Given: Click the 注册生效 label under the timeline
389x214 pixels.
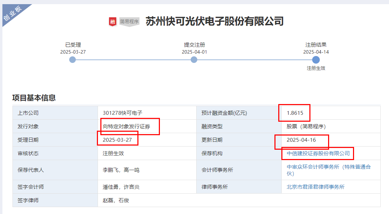Looking at the screenshot, I should coord(316,68).
